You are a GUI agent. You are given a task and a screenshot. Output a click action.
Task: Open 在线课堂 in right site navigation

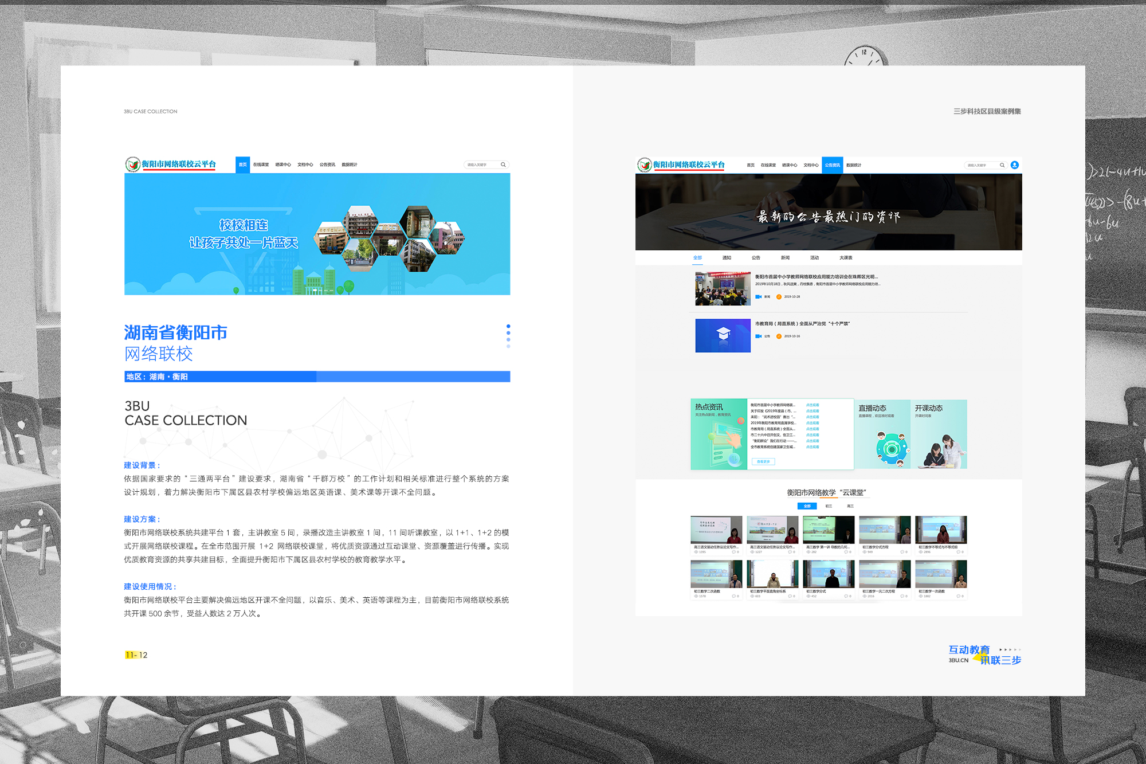pos(768,165)
